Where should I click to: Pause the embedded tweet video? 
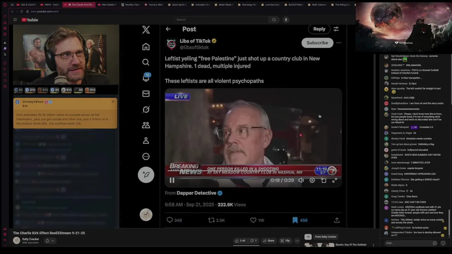pyautogui.click(x=172, y=180)
